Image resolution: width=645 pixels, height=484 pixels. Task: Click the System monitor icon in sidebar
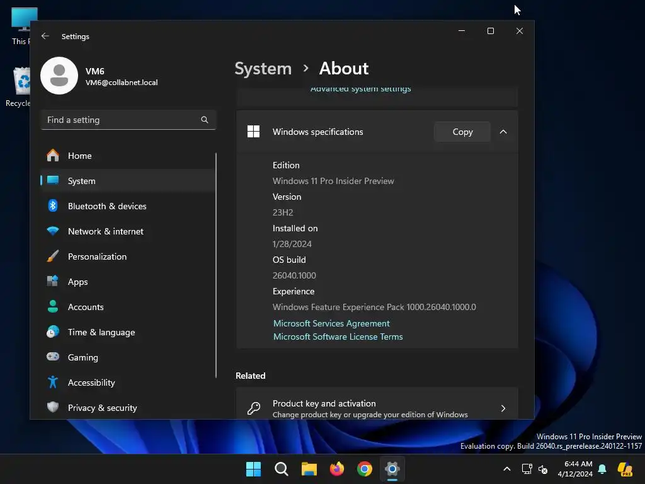(x=53, y=180)
